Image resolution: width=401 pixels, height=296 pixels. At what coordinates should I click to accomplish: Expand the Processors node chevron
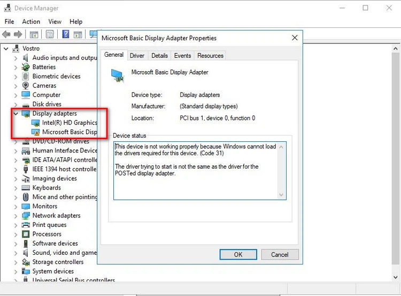coord(16,234)
